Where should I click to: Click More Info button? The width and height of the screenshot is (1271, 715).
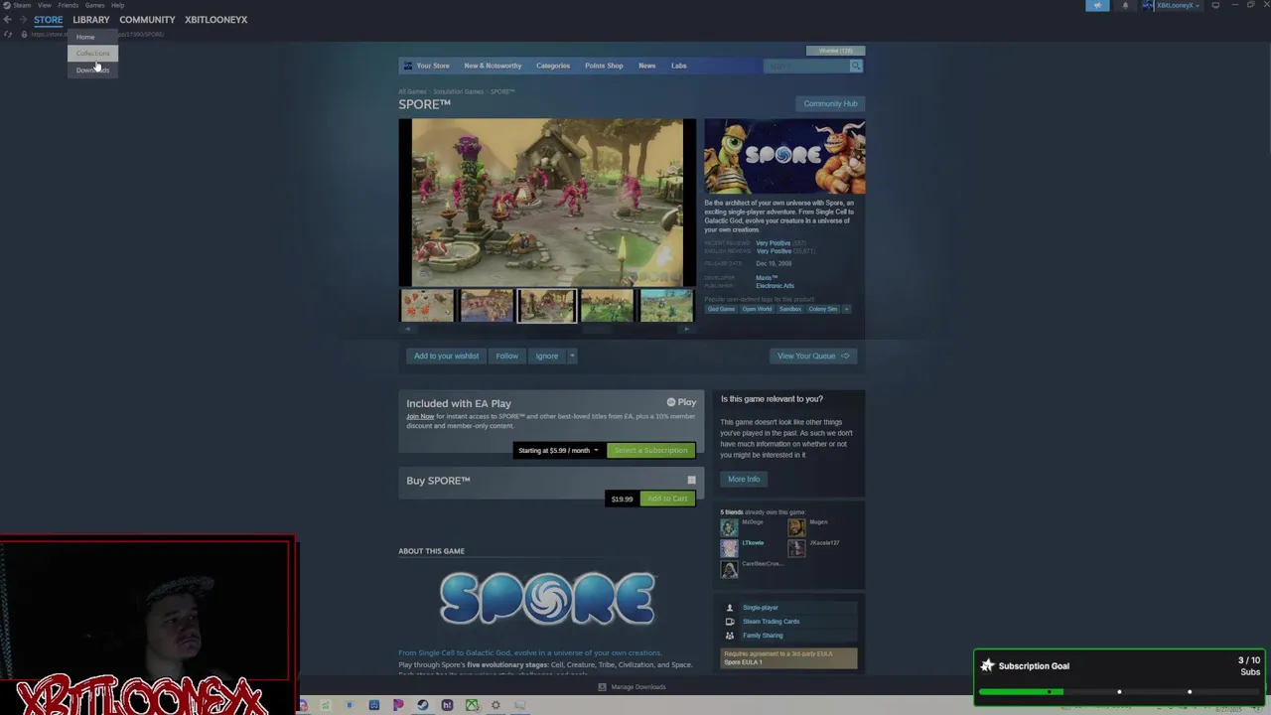(x=744, y=479)
